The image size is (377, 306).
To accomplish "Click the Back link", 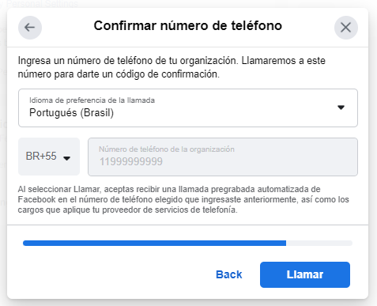I will 228,274.
